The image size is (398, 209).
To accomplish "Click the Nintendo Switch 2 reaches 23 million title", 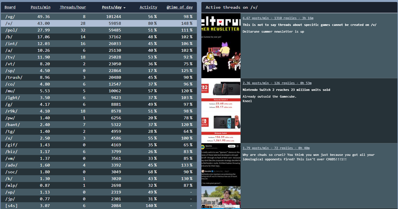I will [286, 90].
